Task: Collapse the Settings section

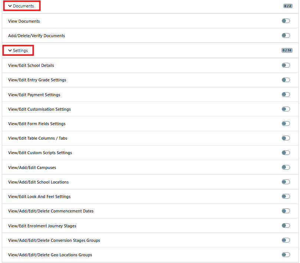Action: point(18,51)
